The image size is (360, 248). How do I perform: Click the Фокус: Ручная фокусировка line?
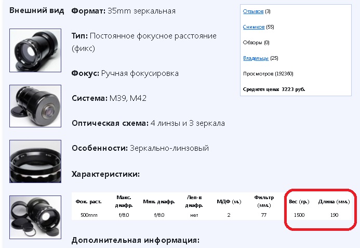tap(125, 73)
